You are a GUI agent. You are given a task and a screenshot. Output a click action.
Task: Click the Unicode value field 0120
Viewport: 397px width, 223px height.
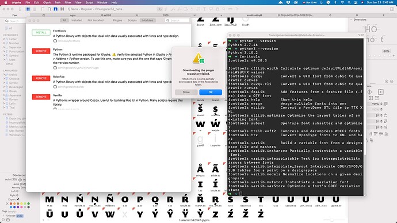[x=20, y=216]
